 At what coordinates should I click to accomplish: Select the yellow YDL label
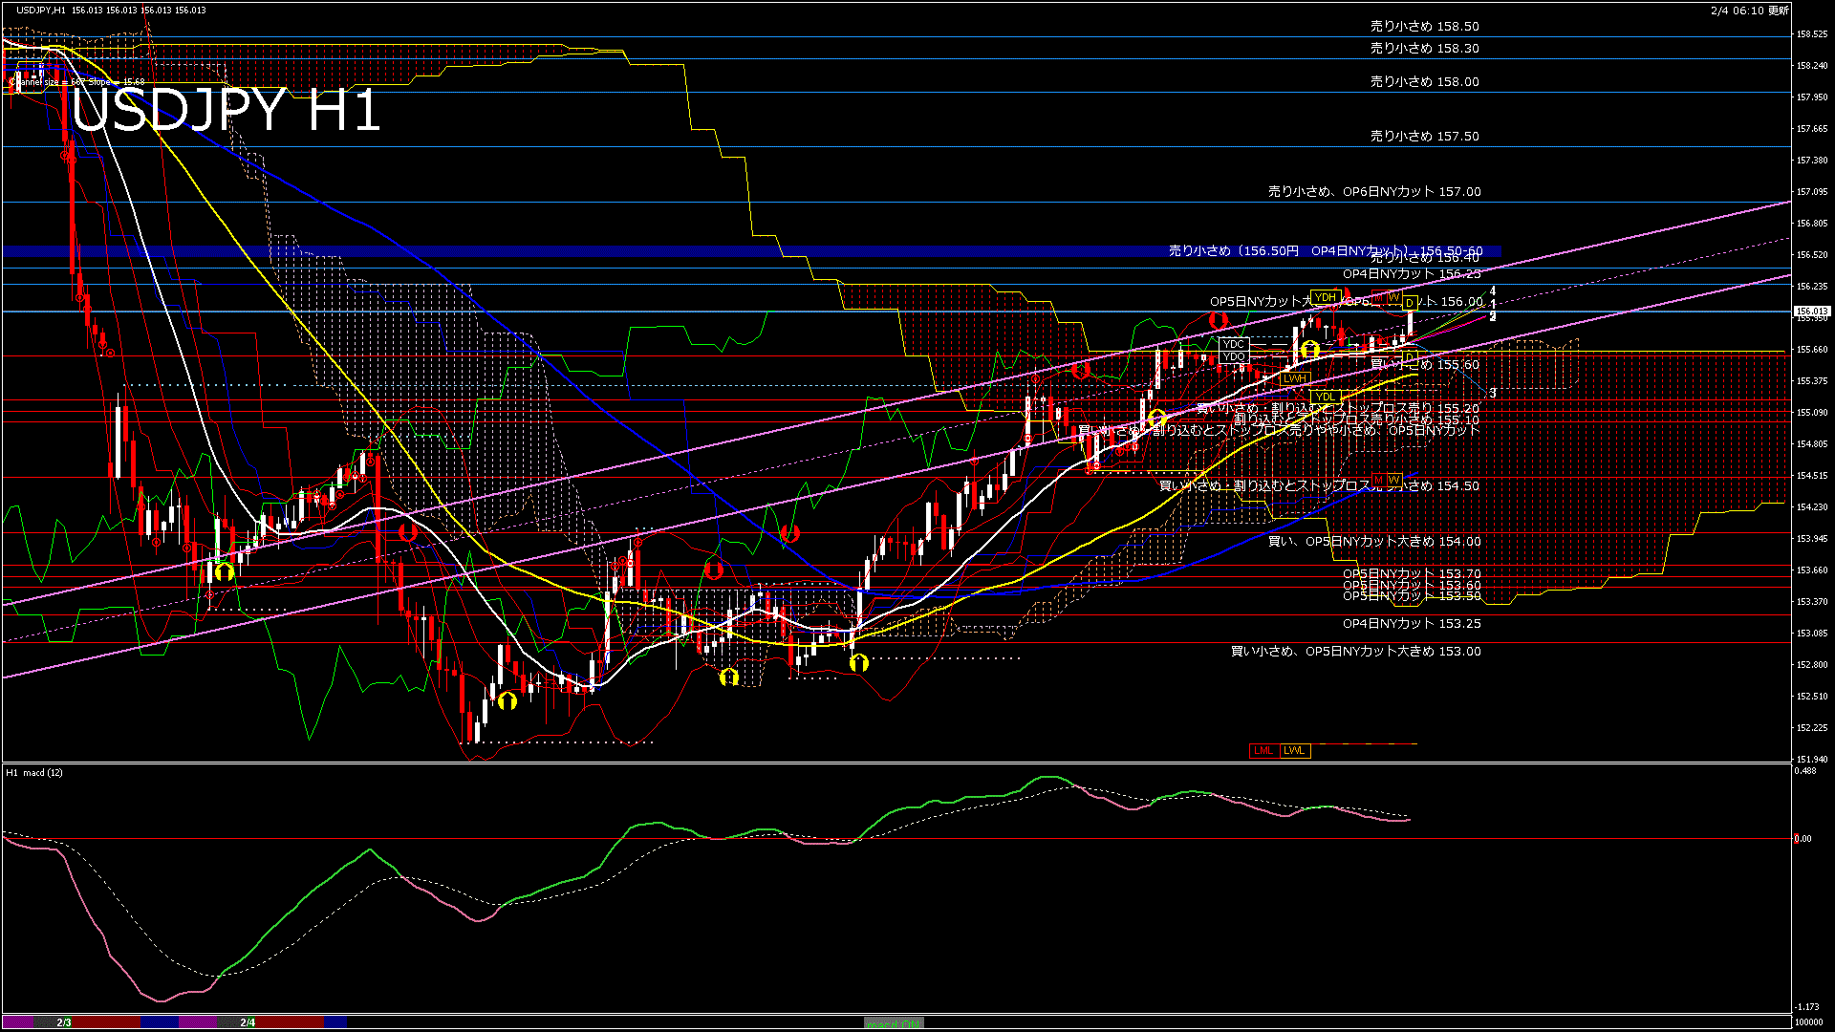tap(1325, 397)
